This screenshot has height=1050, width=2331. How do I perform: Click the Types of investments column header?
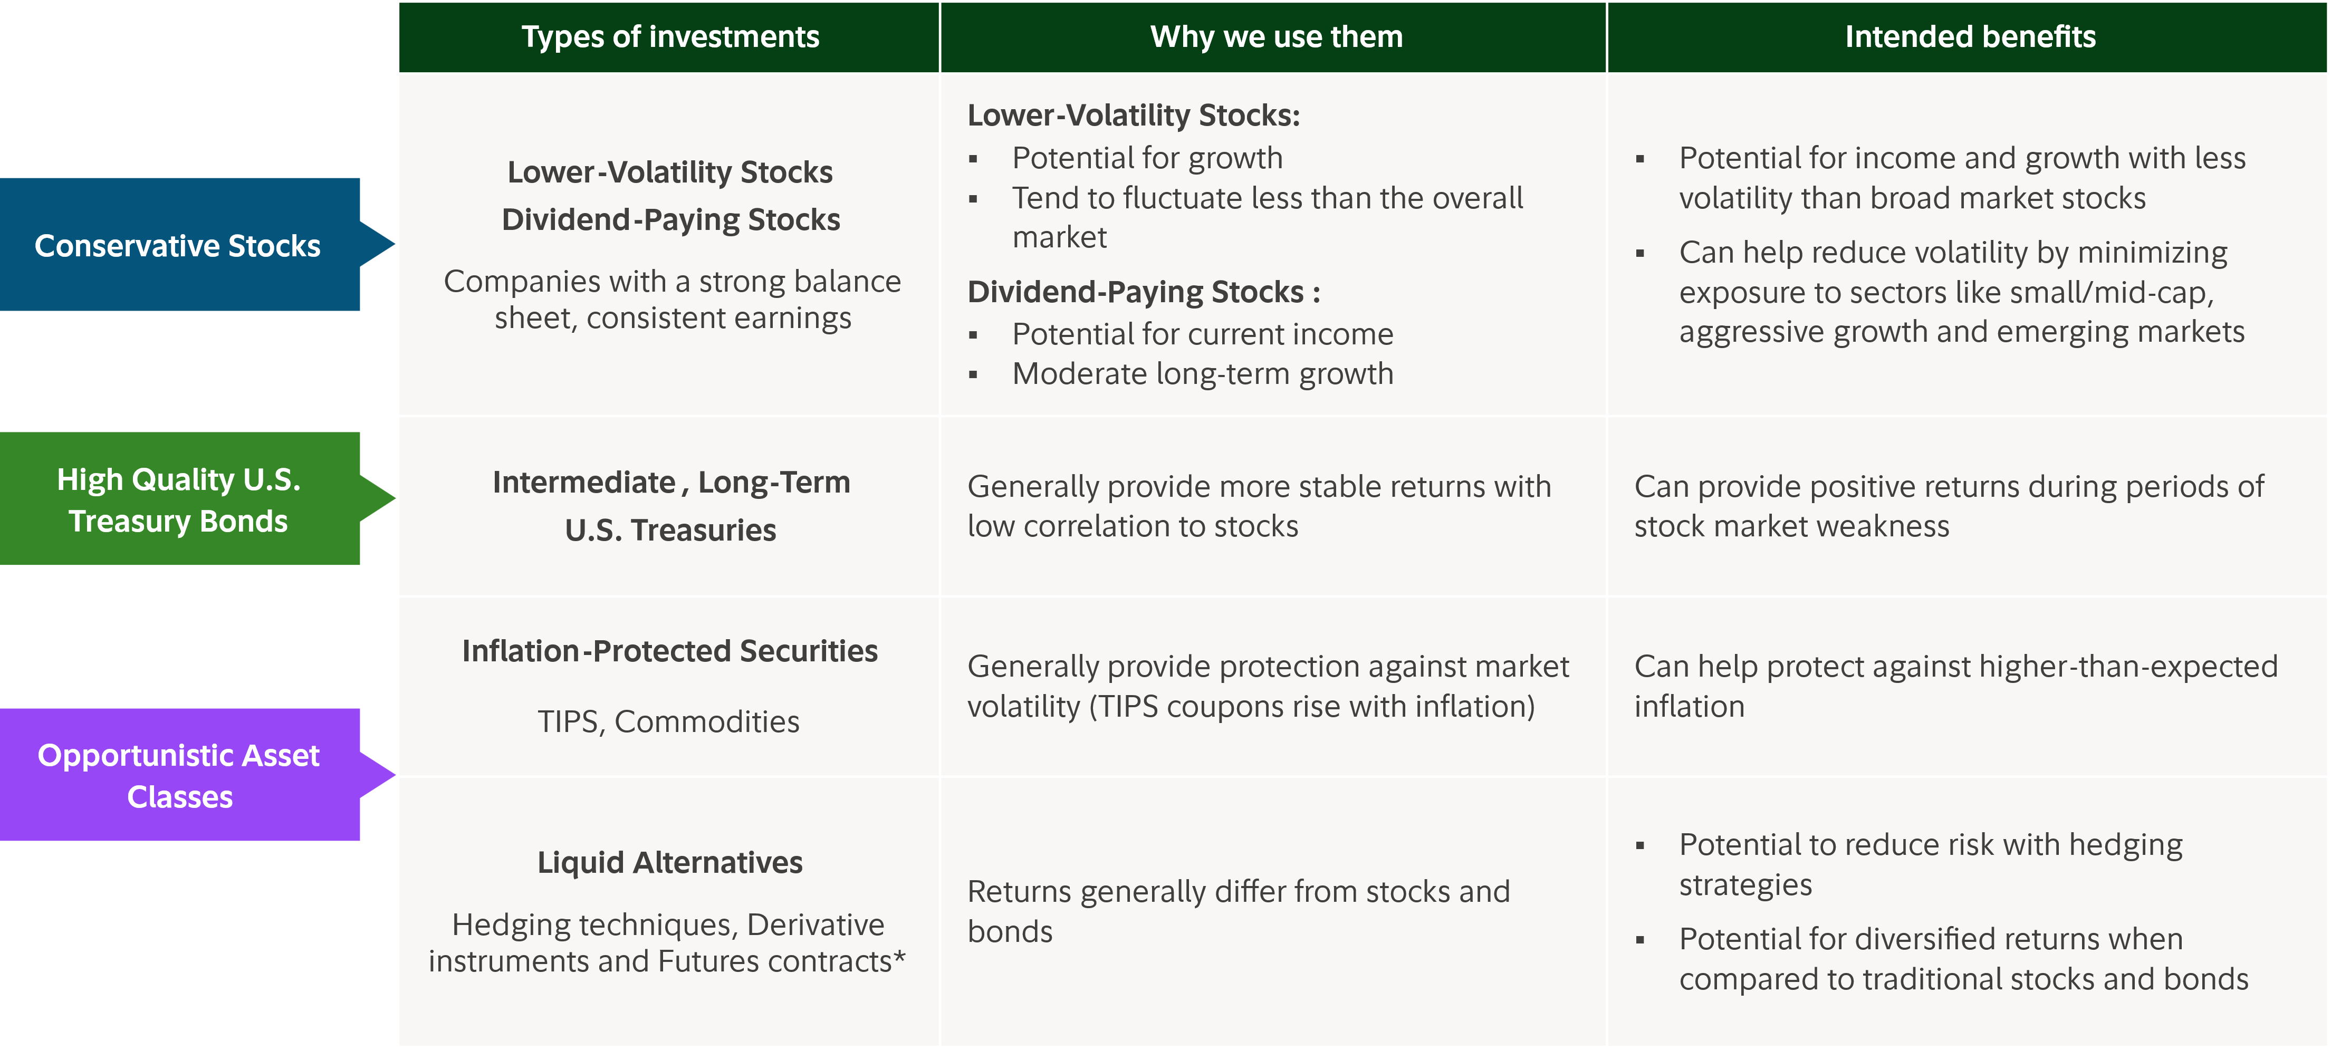669,36
